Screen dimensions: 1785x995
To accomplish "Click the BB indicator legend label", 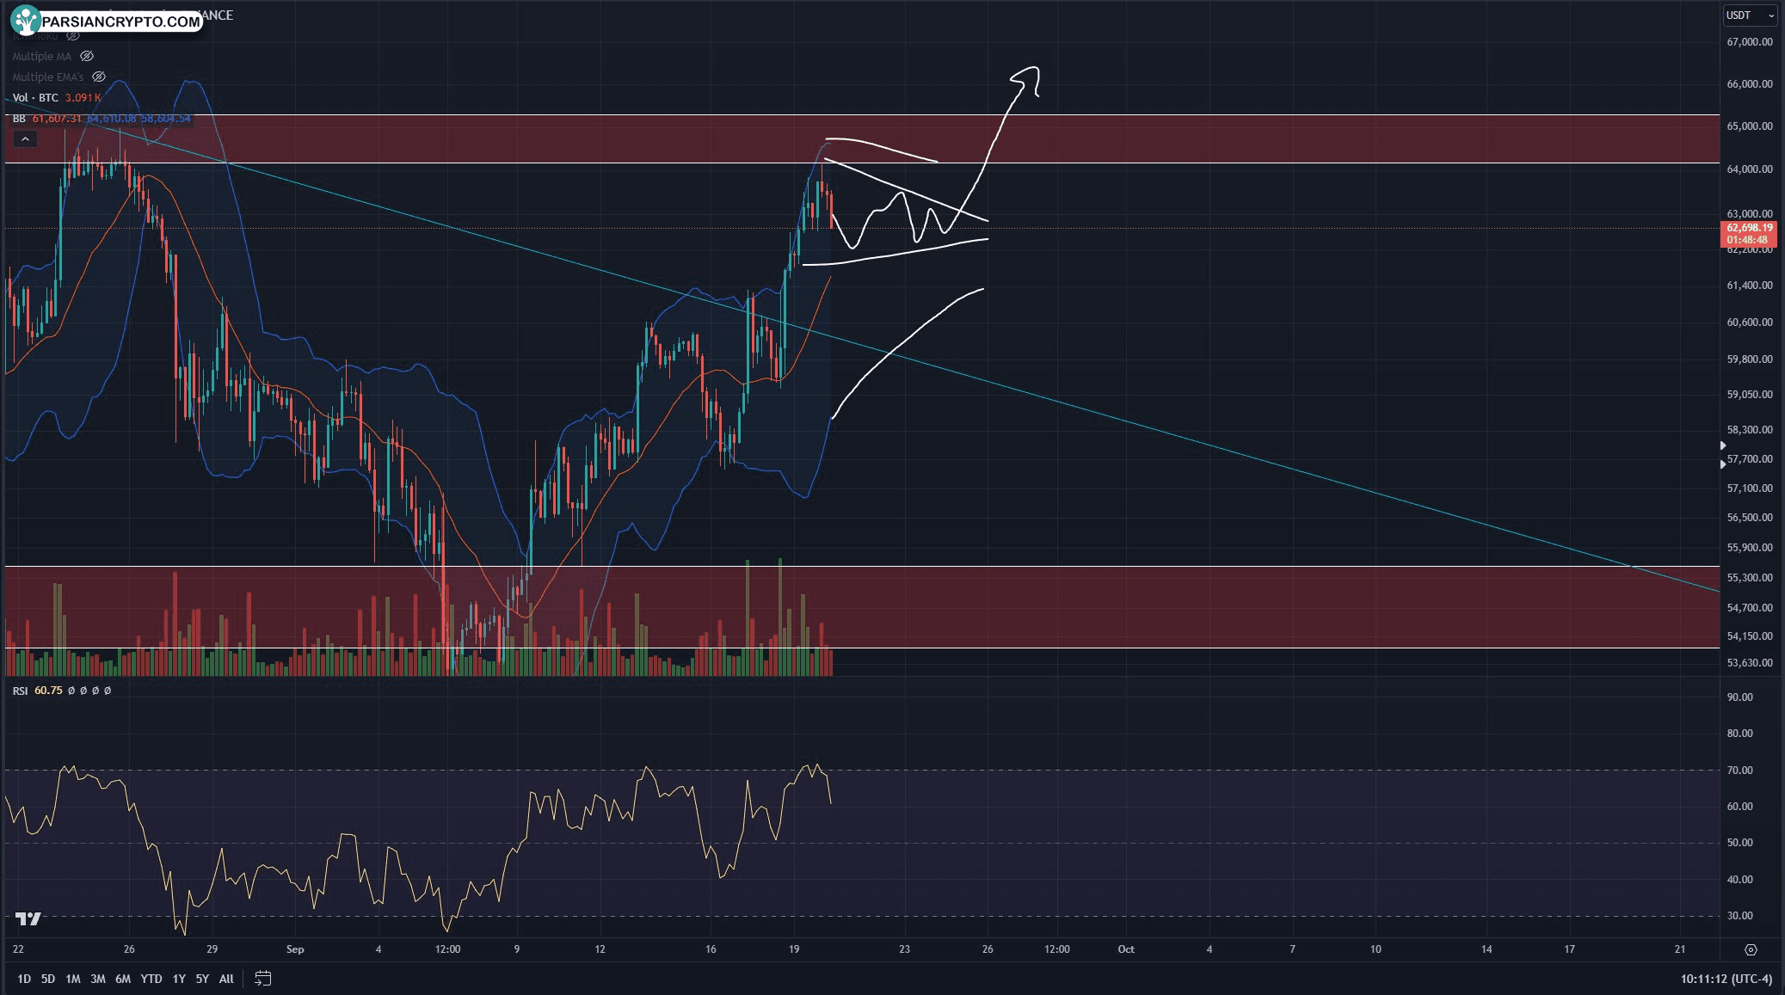I will click(19, 118).
